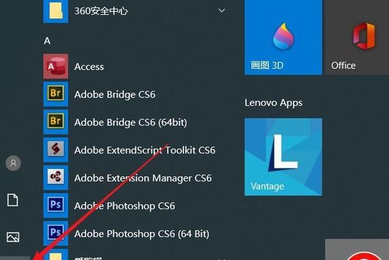This screenshot has height=260, width=389.
Task: Click the user account icon
Action: click(x=13, y=163)
